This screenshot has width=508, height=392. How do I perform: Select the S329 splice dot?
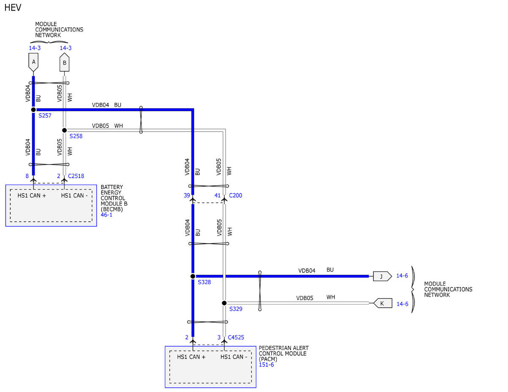(224, 303)
